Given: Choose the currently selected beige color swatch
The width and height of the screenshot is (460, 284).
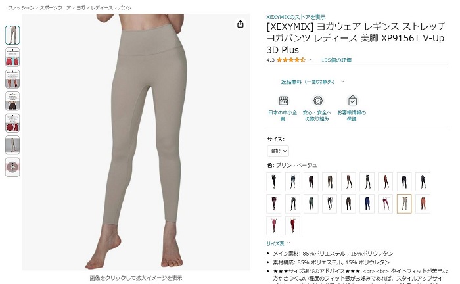Looking at the screenshot, I should pyautogui.click(x=404, y=203).
